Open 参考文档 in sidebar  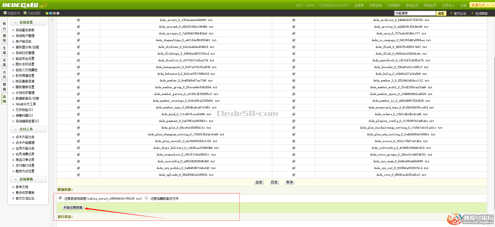[x=22, y=187]
